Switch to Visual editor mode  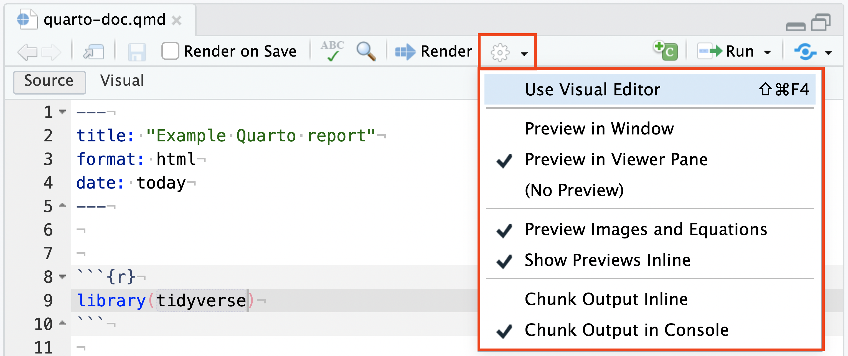pos(122,81)
